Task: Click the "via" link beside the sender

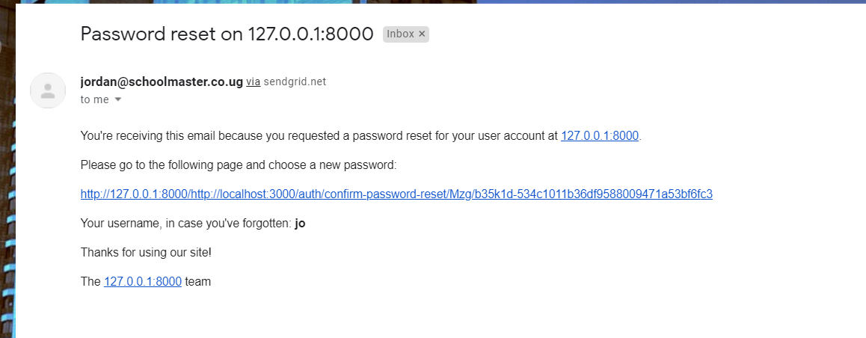Action: (x=254, y=82)
